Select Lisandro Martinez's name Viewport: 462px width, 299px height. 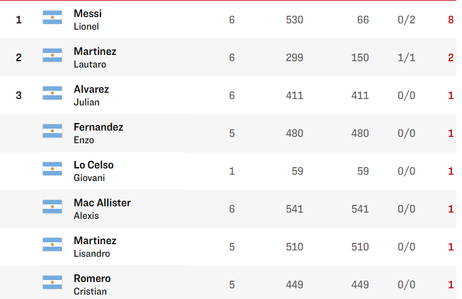click(95, 247)
